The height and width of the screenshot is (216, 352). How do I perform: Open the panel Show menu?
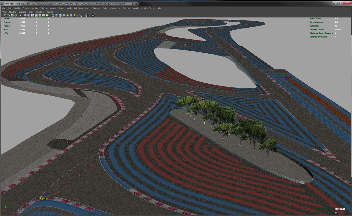(31, 12)
